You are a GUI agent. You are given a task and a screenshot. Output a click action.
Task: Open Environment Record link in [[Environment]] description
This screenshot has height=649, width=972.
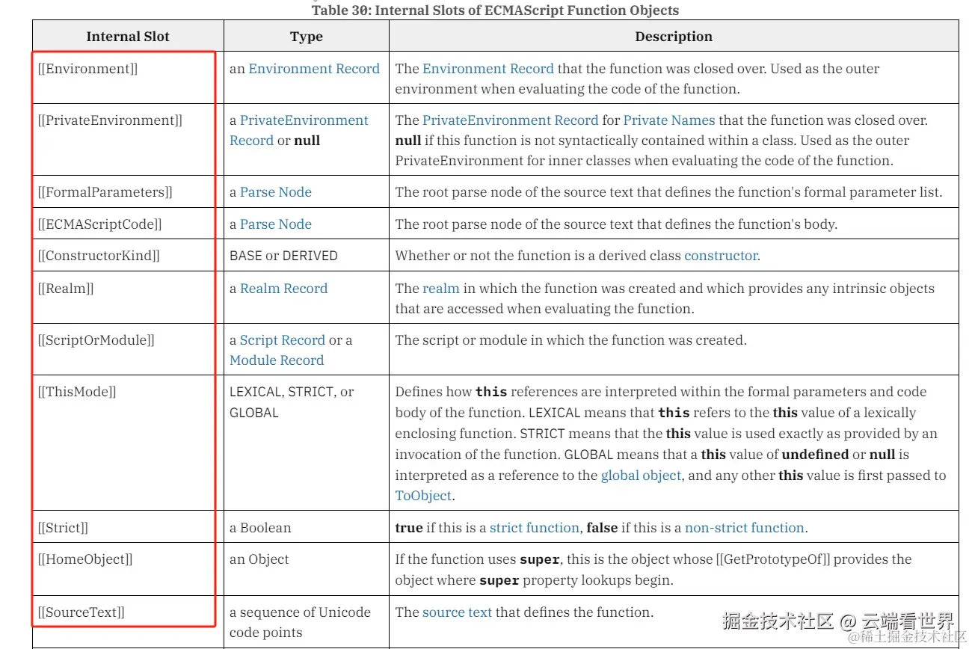[x=488, y=69]
